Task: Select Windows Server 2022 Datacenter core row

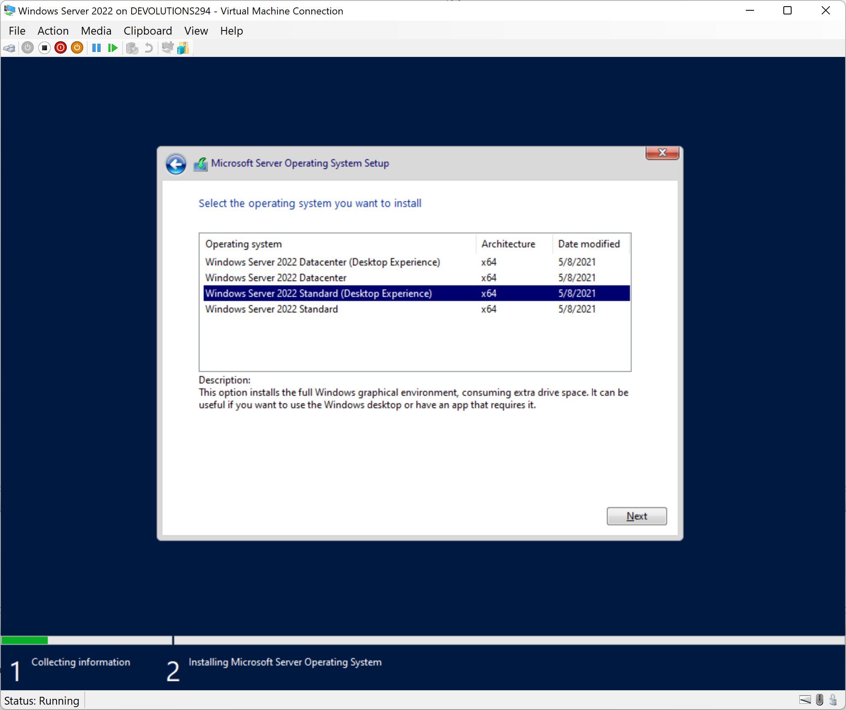Action: pyautogui.click(x=416, y=278)
